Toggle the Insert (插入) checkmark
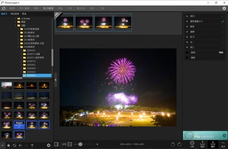Viewport: 228px width, 149px height. 222,47
